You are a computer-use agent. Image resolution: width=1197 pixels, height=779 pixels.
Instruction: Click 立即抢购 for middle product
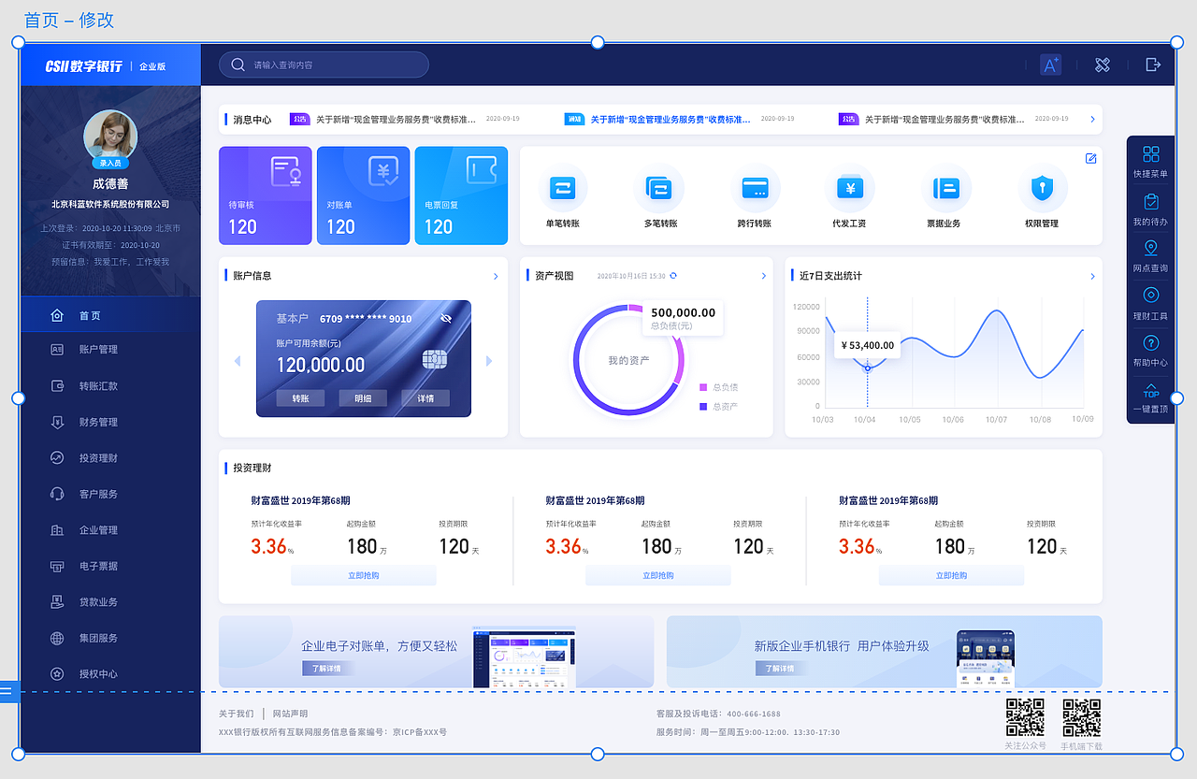(658, 576)
